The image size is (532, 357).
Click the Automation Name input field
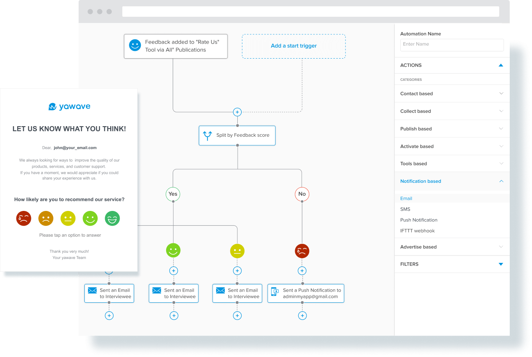(x=452, y=45)
